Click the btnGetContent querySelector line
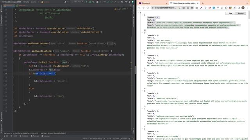250x140 pixels. pos(58,32)
